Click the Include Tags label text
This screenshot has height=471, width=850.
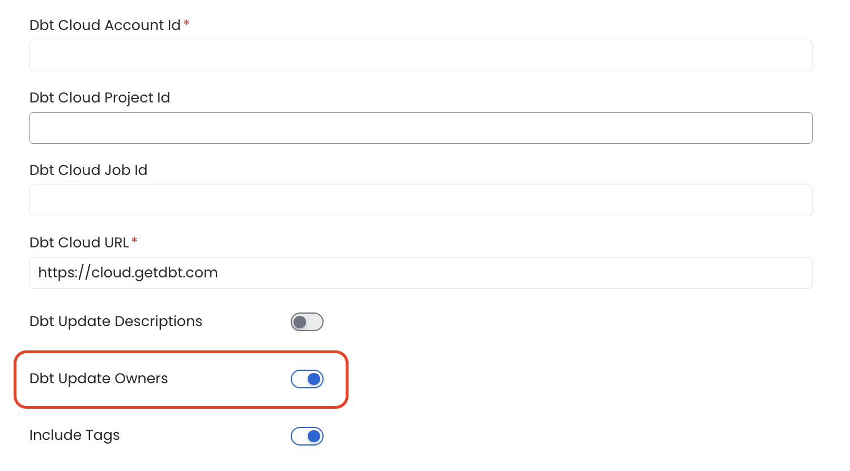click(75, 435)
